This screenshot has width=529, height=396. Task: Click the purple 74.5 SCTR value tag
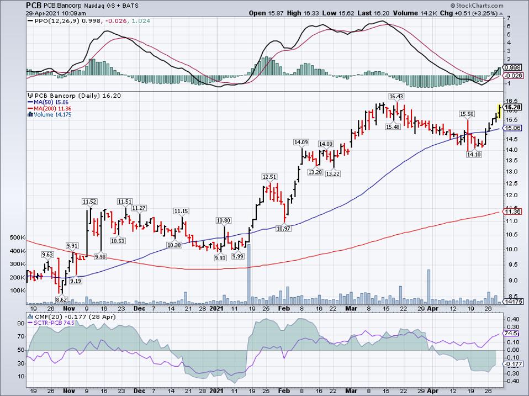tap(511, 333)
